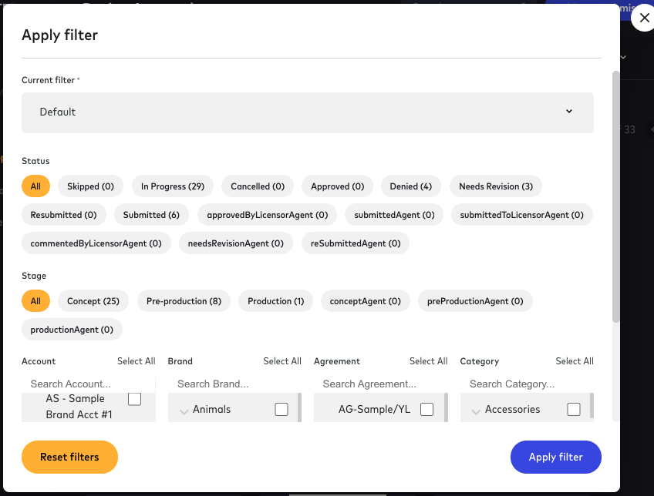Viewport: 654px width, 496px height.
Task: Select the Concept stage filter
Action: [x=93, y=300]
